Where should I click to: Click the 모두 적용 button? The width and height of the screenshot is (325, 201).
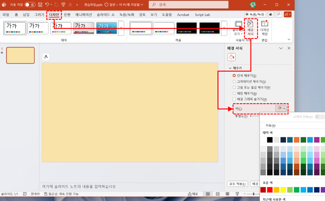[x=238, y=184]
